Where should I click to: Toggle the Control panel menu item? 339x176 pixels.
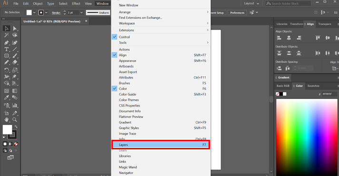click(x=160, y=37)
